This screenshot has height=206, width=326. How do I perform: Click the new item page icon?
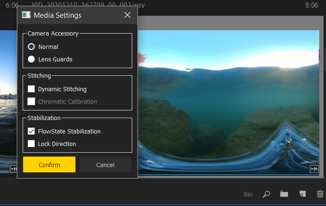pyautogui.click(x=302, y=194)
